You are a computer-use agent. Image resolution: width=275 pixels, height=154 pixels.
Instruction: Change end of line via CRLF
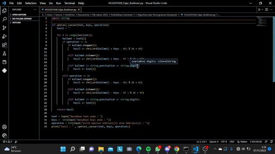232,142
